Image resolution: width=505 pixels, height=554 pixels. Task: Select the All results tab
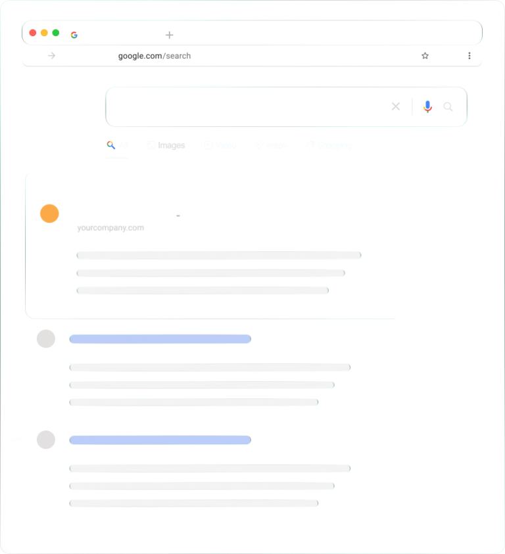point(117,145)
